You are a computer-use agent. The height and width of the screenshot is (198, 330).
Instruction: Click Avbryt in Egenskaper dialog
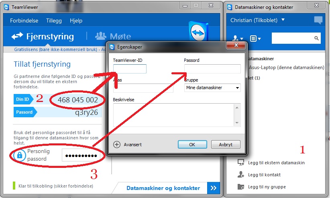coord(226,145)
